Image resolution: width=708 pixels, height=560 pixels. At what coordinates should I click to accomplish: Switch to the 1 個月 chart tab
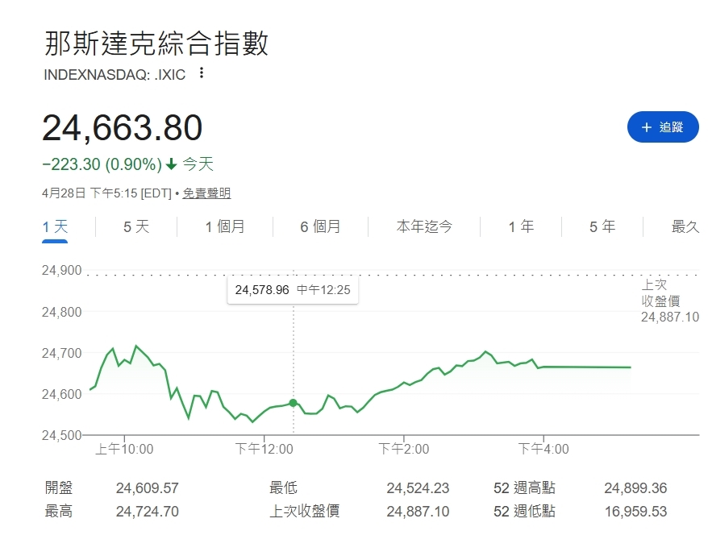coord(224,226)
